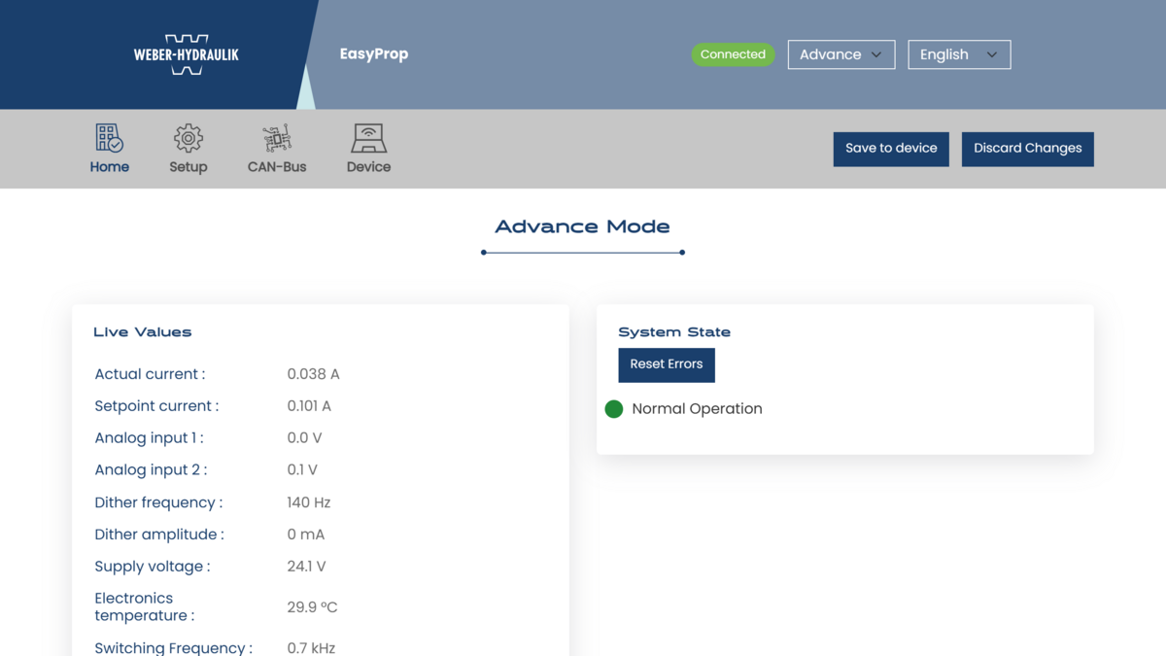Click the Switching Frequency label

[x=173, y=648]
